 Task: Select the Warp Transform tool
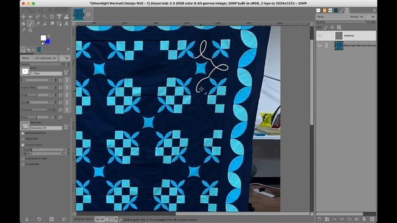[66, 17]
